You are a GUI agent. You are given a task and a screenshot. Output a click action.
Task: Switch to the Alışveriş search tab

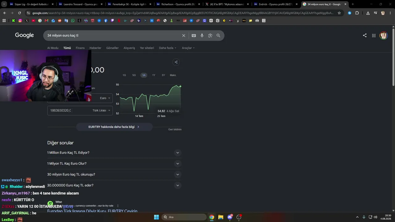tap(129, 48)
